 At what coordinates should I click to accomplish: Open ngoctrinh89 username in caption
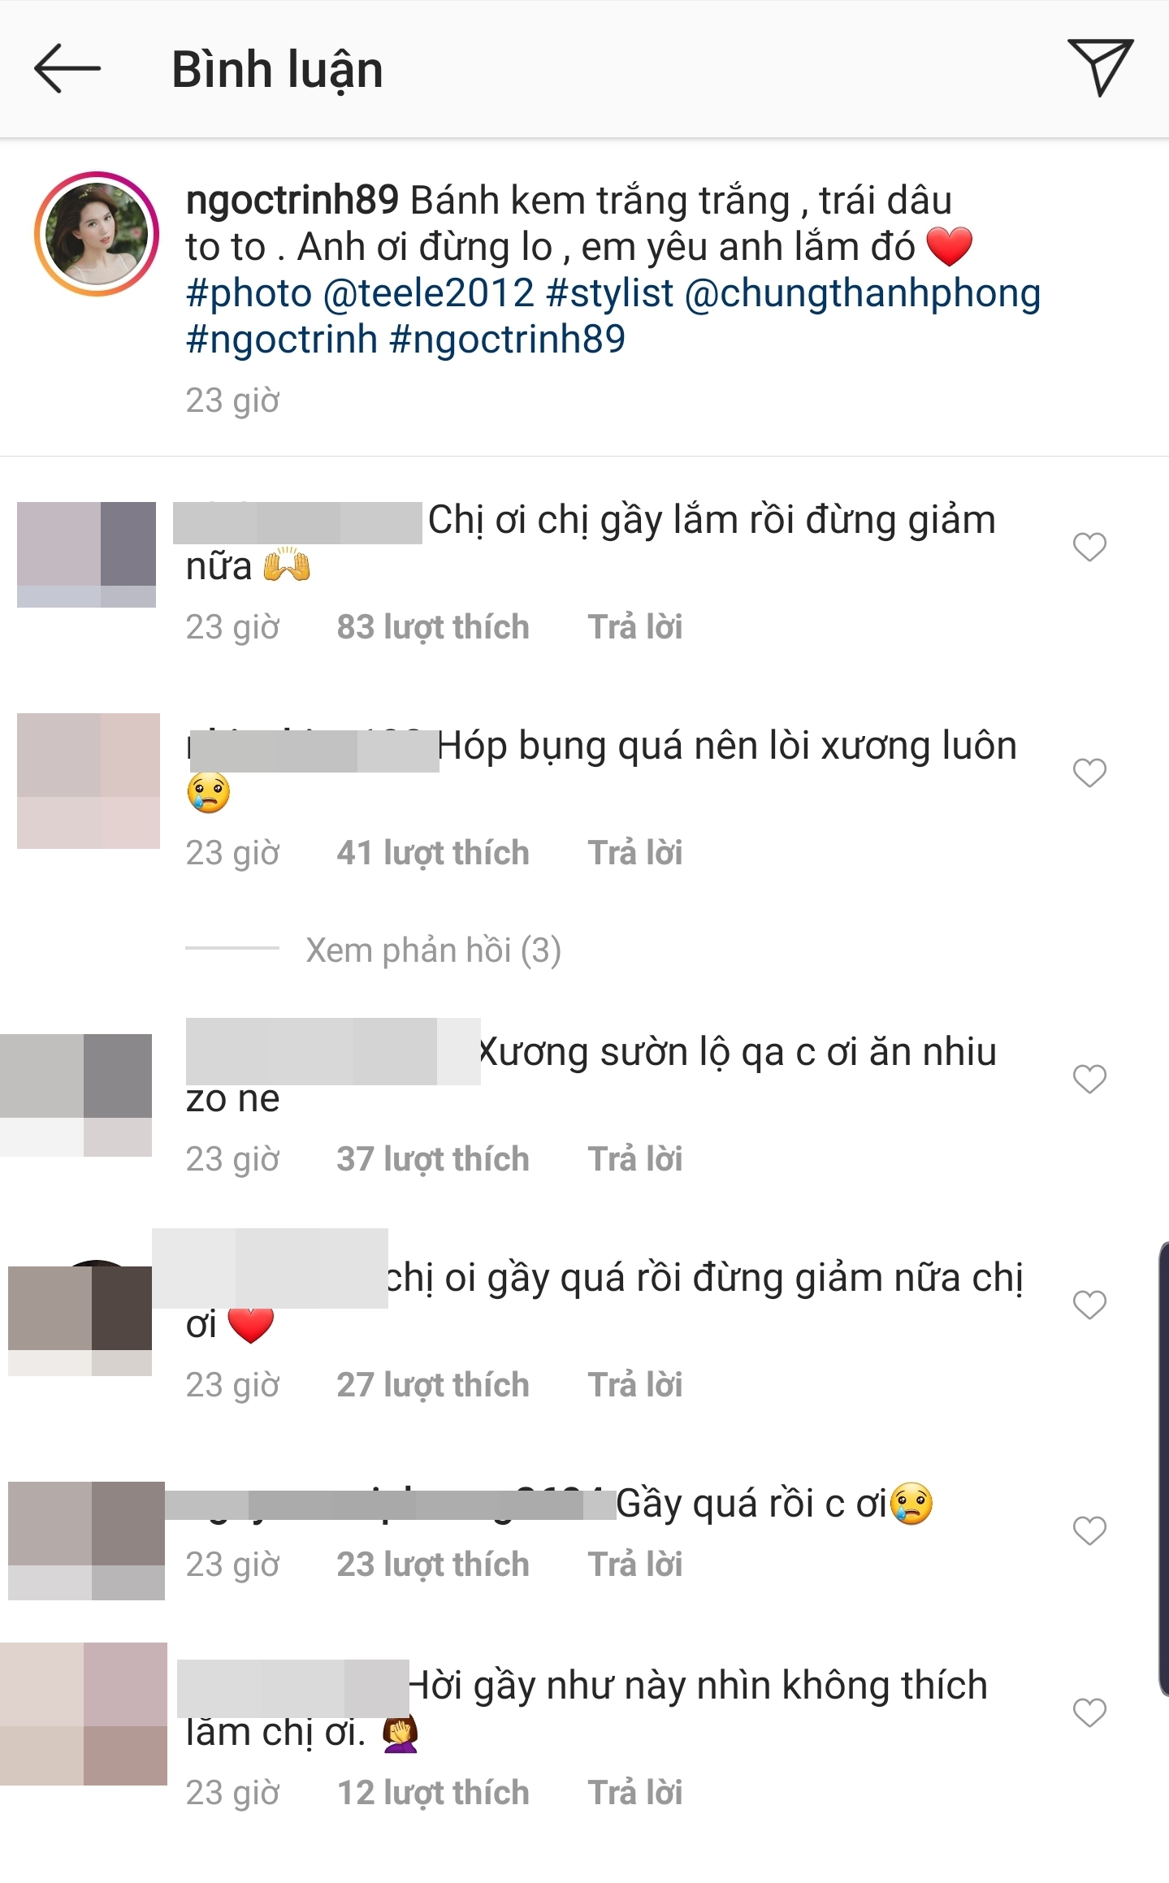[x=292, y=201]
